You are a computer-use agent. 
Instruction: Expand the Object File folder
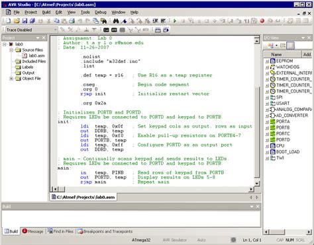pos(11,79)
